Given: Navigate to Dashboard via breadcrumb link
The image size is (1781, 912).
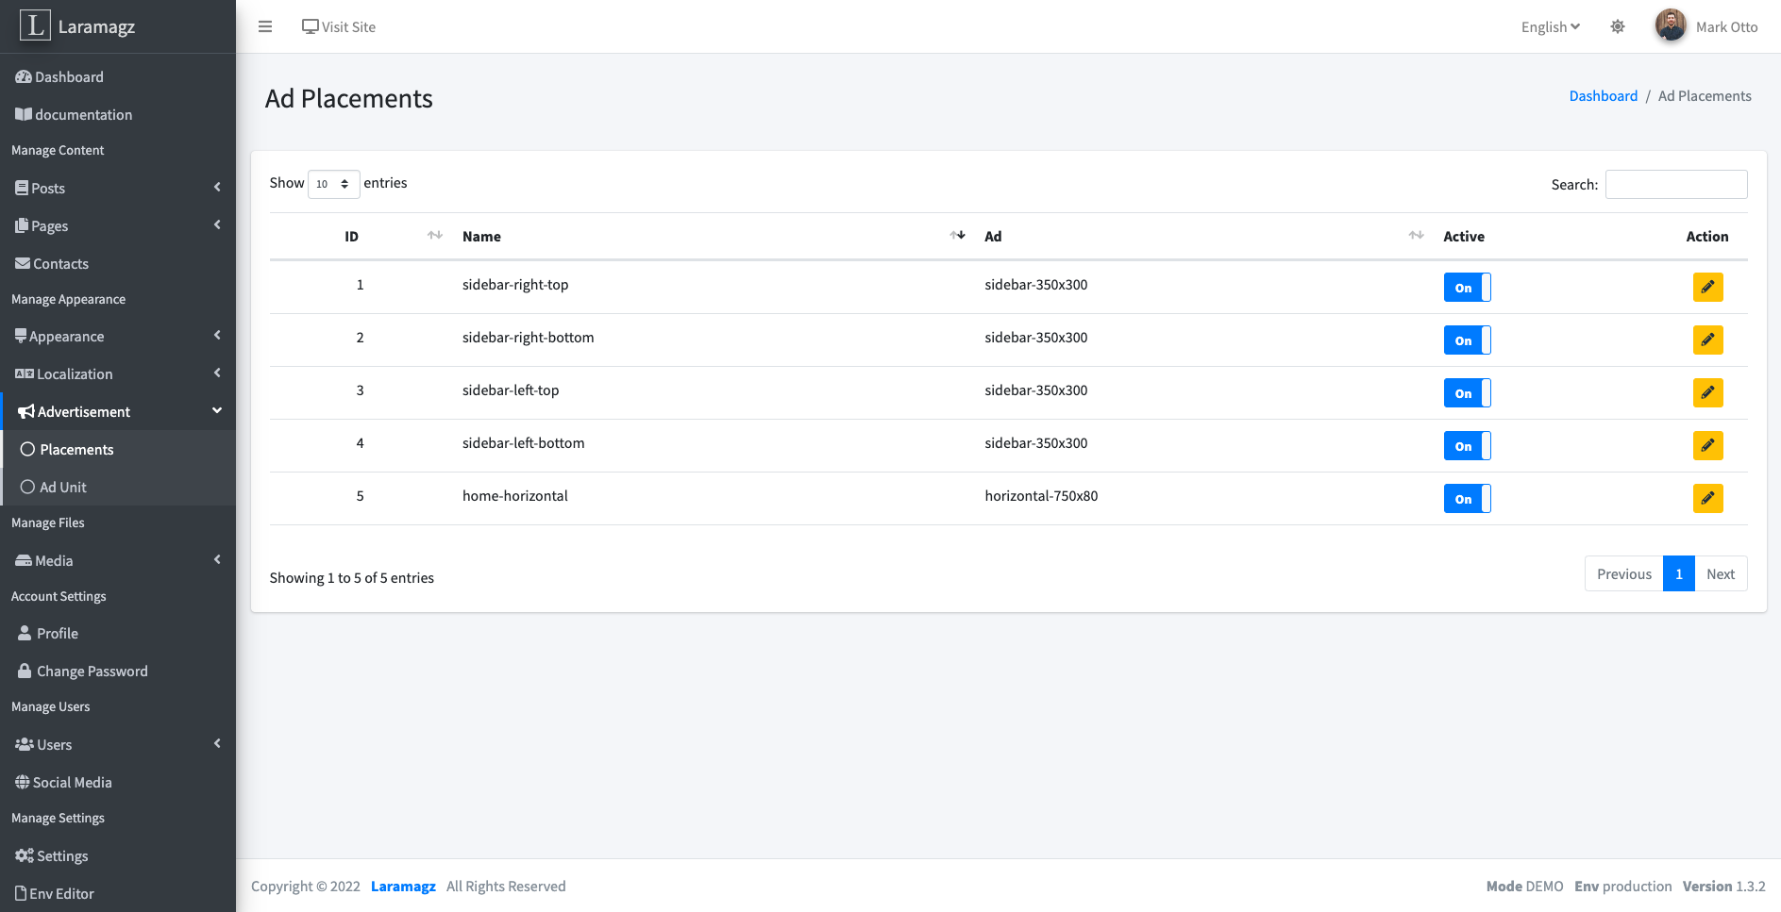Looking at the screenshot, I should (1603, 95).
